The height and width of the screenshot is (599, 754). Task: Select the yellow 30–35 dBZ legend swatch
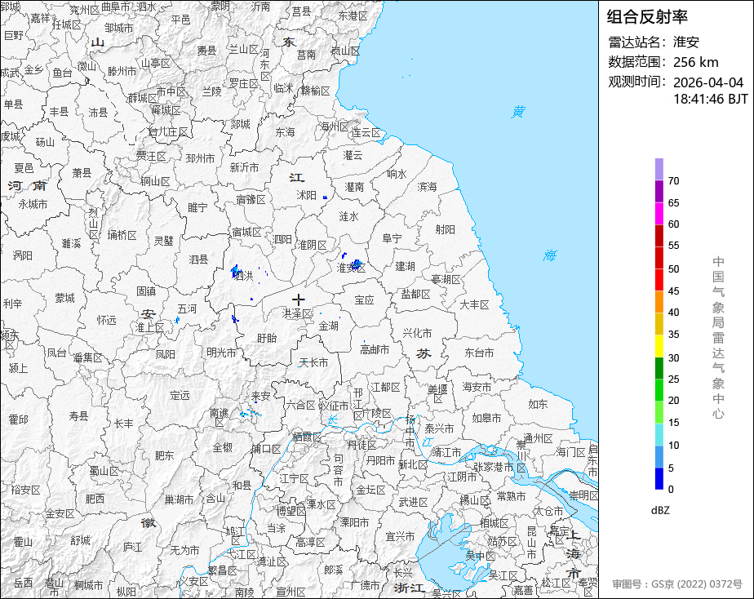[x=659, y=346]
